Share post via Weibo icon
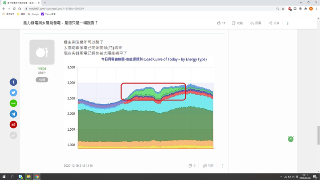The height and width of the screenshot is (180, 320). point(13,124)
